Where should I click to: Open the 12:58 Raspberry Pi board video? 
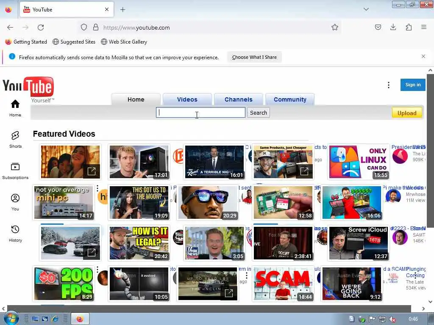(x=283, y=202)
